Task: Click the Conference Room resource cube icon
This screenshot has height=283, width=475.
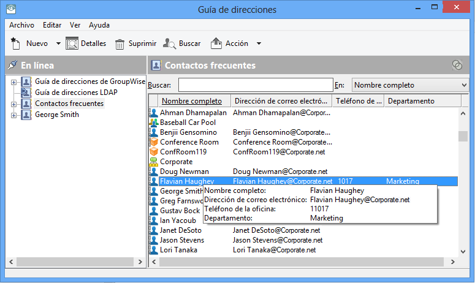Action: tap(154, 142)
